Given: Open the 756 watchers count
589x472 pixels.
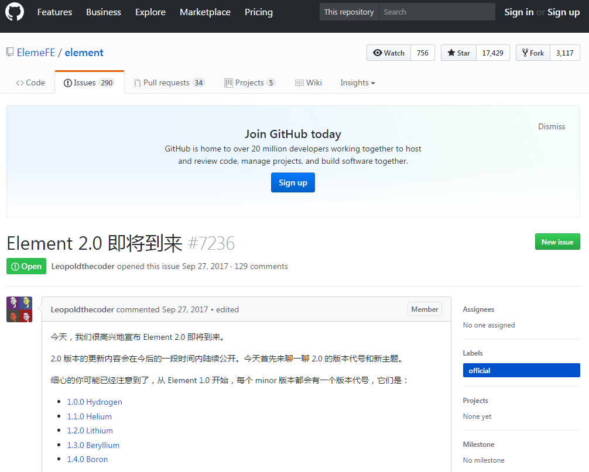Looking at the screenshot, I should [x=423, y=53].
